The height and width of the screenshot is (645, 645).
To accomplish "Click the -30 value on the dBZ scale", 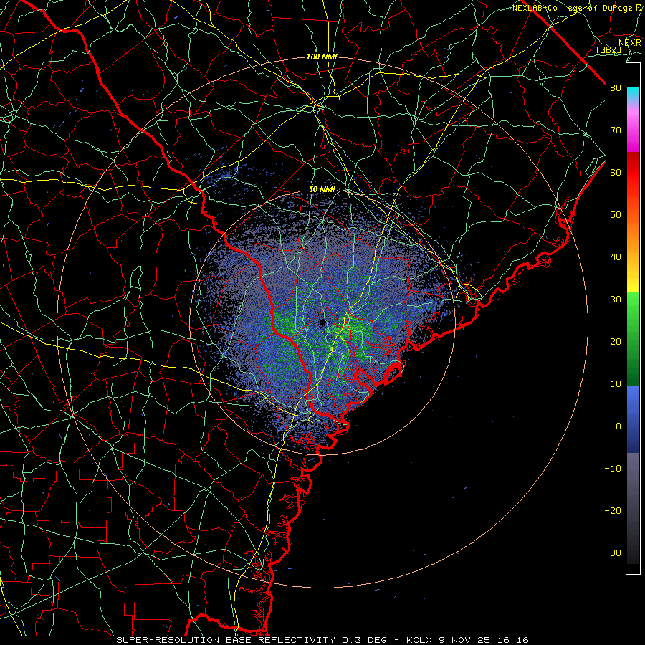I will [613, 553].
